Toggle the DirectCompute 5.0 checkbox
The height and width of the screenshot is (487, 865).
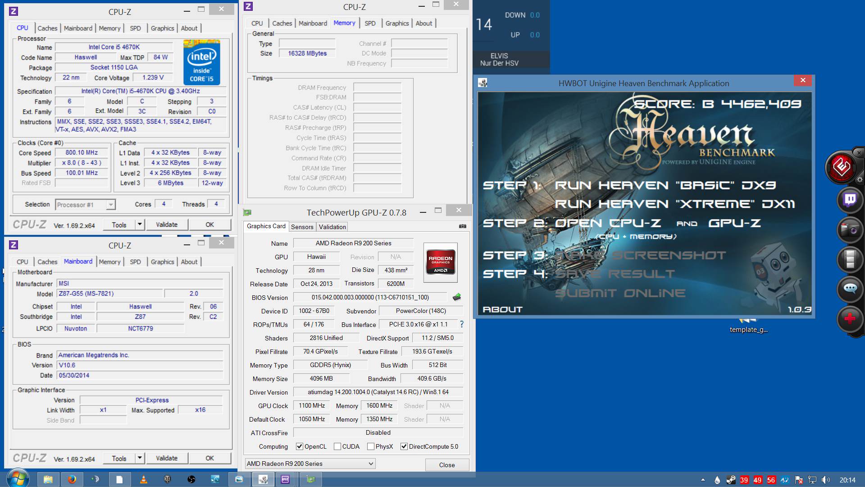point(404,446)
